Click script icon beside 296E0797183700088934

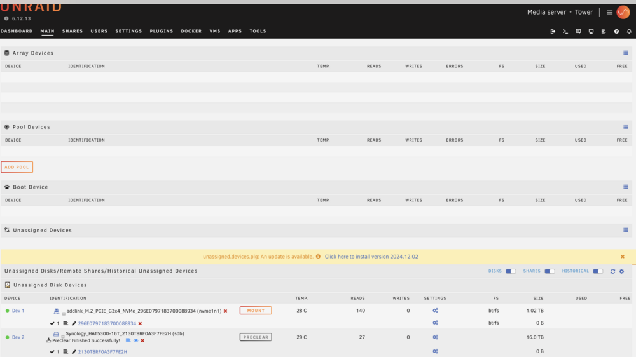(66, 323)
